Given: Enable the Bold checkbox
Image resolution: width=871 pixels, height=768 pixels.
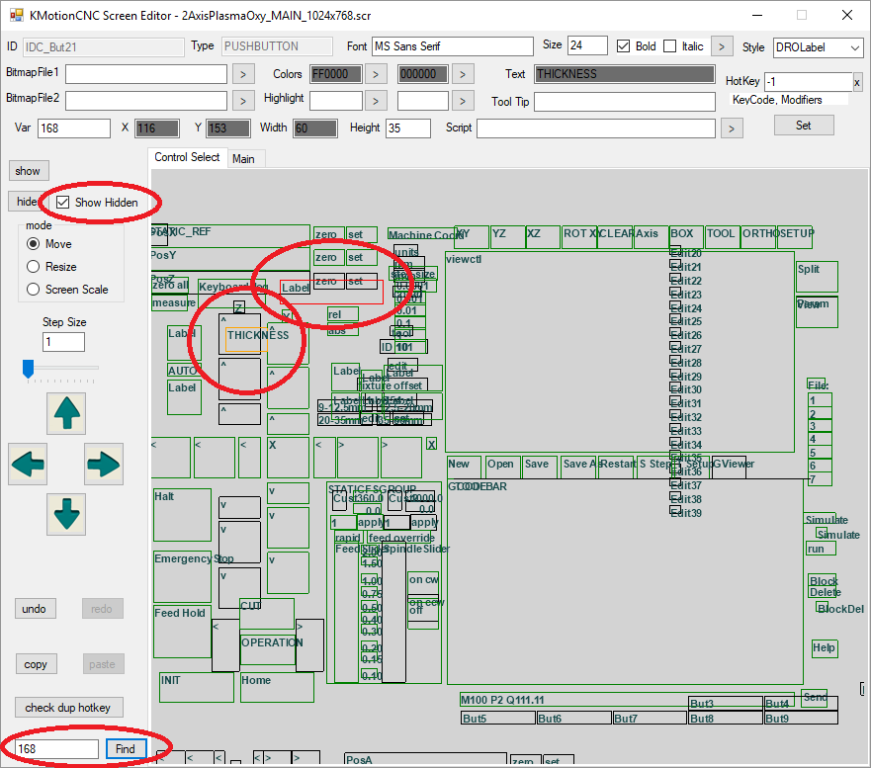Looking at the screenshot, I should pos(624,46).
